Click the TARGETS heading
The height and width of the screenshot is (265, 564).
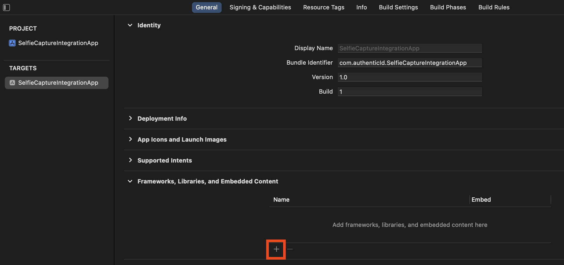[x=23, y=68]
